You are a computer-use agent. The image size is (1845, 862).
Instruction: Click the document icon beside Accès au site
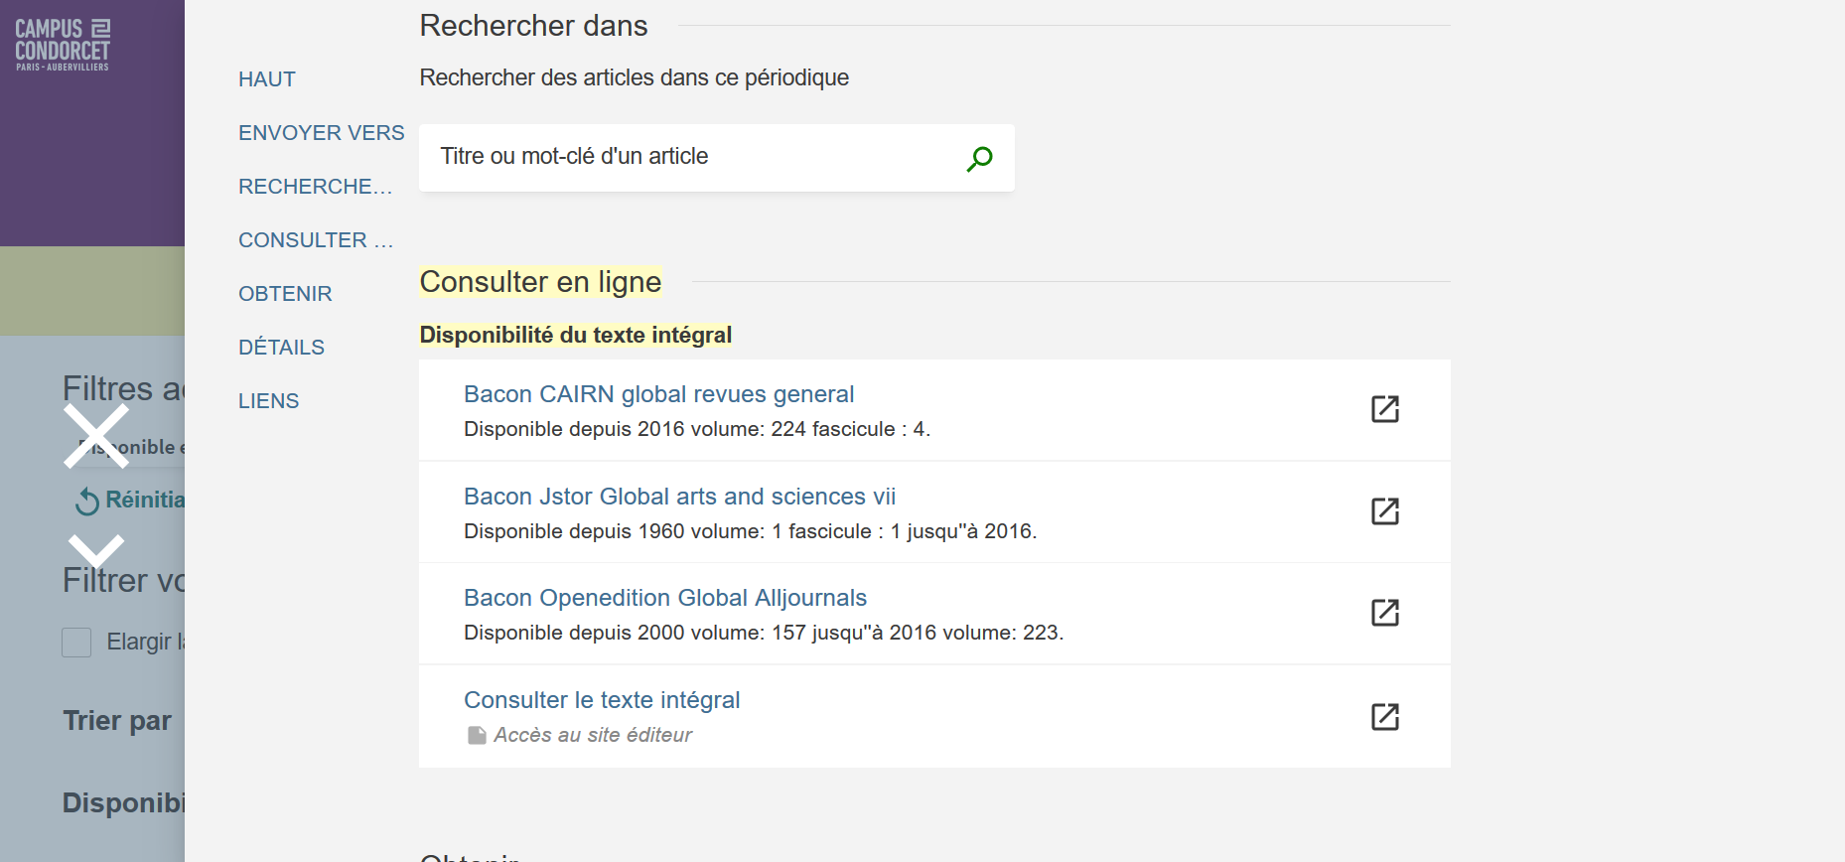(477, 735)
